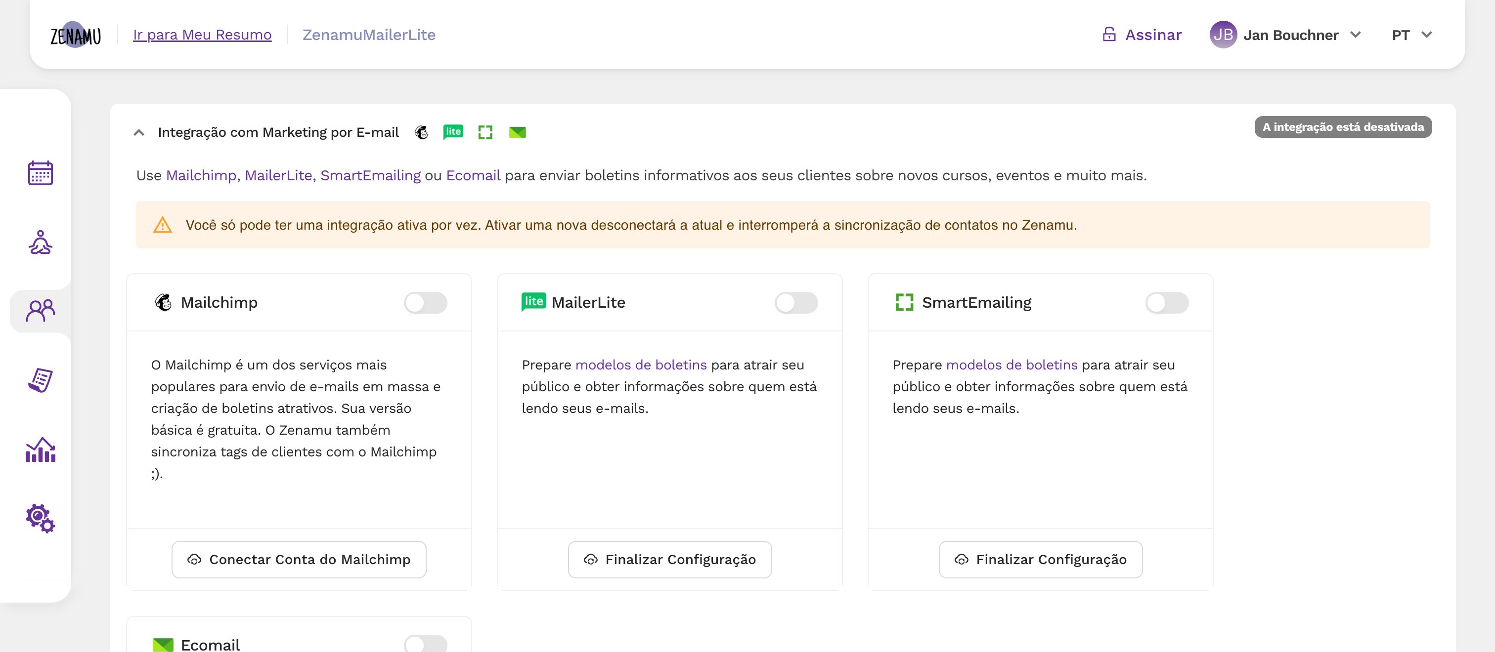Screen dimensions: 1495x652
Task: Click the SmartEmailing icon in section header
Action: click(x=485, y=133)
